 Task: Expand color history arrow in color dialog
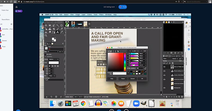(x=128, y=73)
